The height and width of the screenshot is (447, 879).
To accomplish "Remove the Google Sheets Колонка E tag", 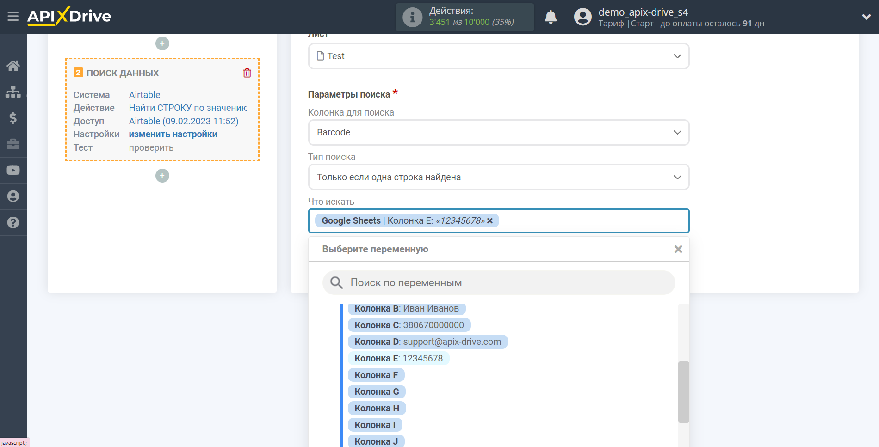I will click(490, 221).
